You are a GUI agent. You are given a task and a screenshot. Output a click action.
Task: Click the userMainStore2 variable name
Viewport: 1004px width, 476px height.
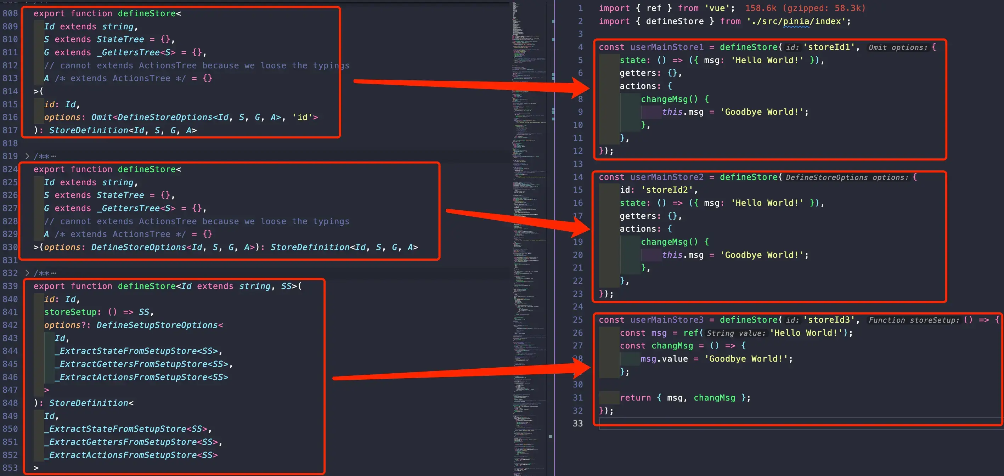[x=667, y=177]
